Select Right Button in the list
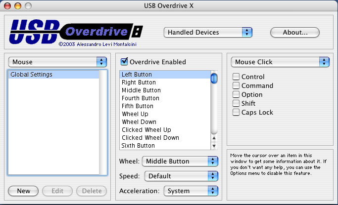 tap(165, 82)
